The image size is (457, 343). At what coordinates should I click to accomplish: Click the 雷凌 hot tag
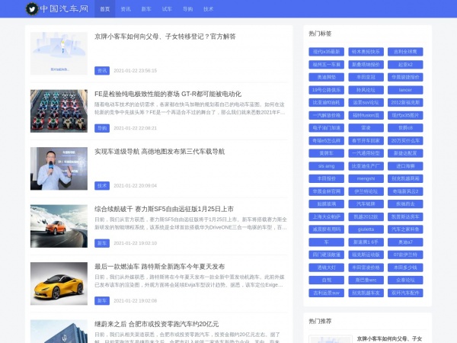pyautogui.click(x=366, y=128)
